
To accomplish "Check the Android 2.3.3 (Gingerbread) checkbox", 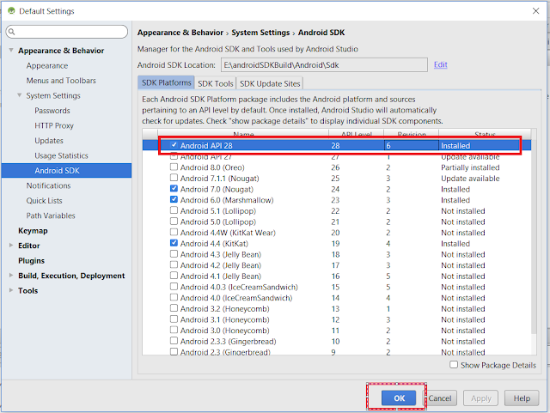I will (x=174, y=341).
